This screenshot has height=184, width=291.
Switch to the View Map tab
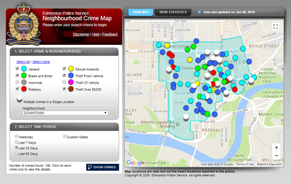tap(141, 12)
